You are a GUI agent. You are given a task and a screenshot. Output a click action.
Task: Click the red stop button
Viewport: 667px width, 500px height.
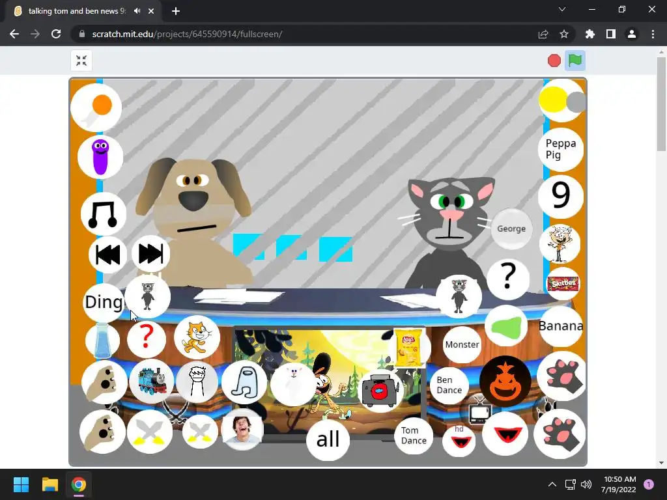pyautogui.click(x=554, y=61)
